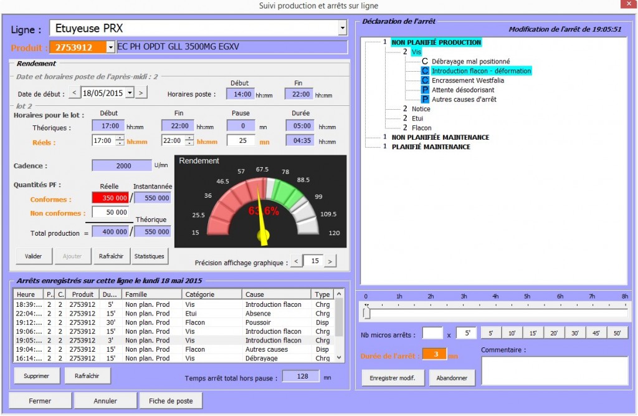Click the stop duration timeline slider handle
Image resolution: width=638 pixels, height=416 pixels.
pos(366,313)
